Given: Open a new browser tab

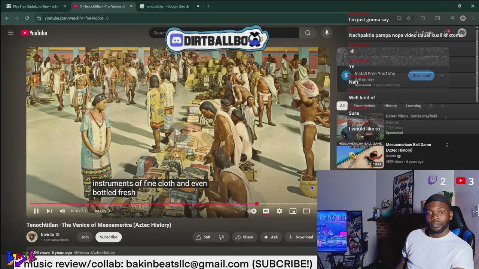Looking at the screenshot, I should pyautogui.click(x=208, y=6).
